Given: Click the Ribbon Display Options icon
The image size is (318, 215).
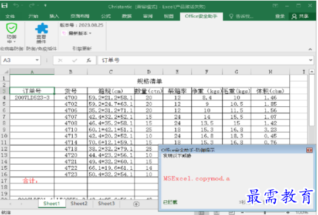Looking at the screenshot, I should (x=275, y=6).
